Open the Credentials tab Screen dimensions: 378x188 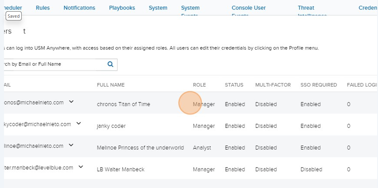click(x=368, y=8)
